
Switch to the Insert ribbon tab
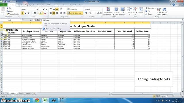(x=20, y=5)
